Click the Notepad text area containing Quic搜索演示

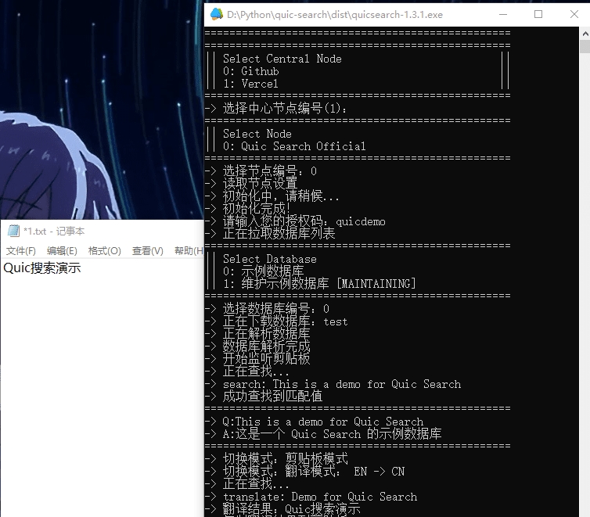coord(102,387)
